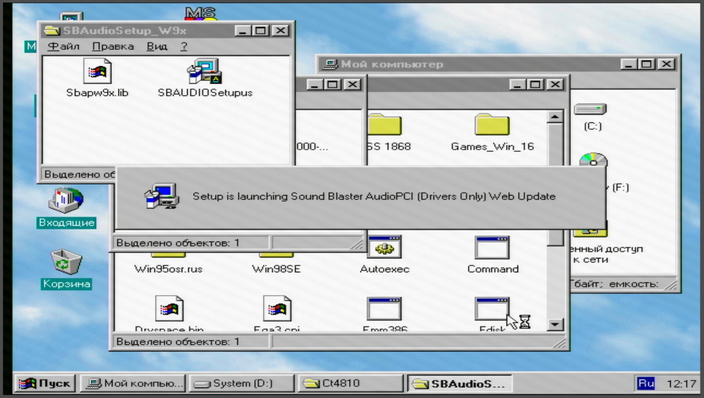The image size is (704, 398).
Task: Open the Пуск start menu
Action: point(45,383)
